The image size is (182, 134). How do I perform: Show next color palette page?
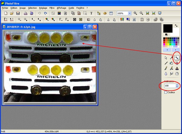[x=176, y=50]
